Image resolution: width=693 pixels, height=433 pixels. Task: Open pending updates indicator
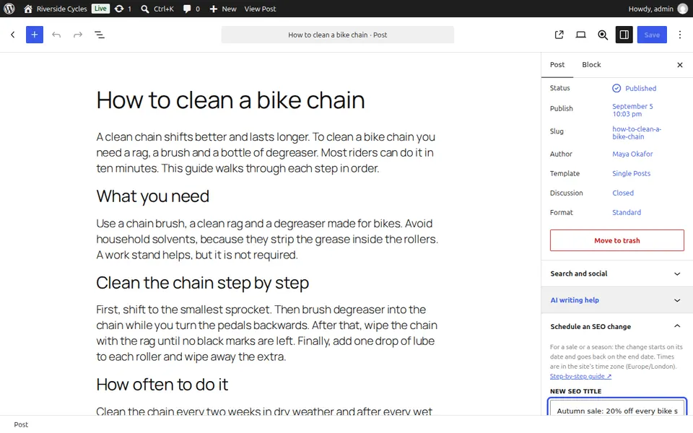(x=123, y=9)
